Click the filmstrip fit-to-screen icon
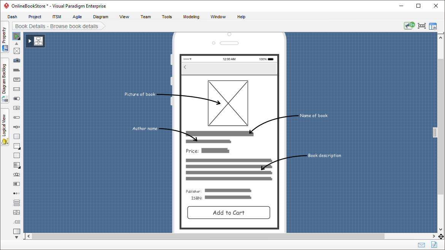Image resolution: width=445 pixels, height=250 pixels. pos(422,26)
